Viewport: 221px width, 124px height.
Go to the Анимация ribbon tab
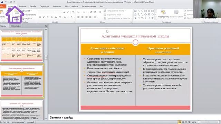pos(57,6)
